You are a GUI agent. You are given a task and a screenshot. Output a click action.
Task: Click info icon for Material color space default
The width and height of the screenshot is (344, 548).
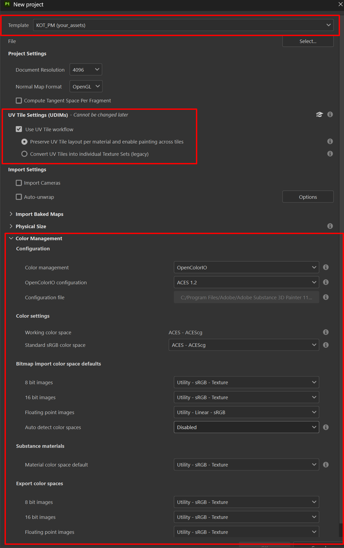coord(326,465)
